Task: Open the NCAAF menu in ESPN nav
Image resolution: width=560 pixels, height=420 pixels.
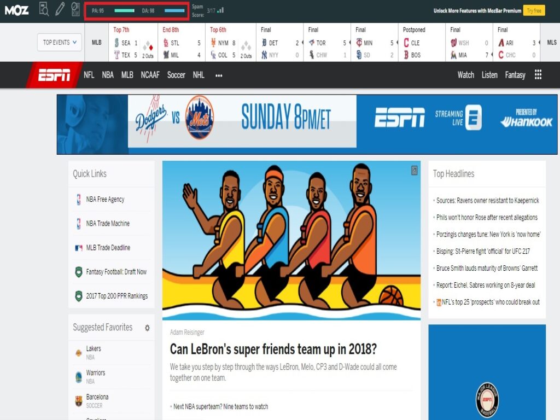Action: click(x=150, y=75)
